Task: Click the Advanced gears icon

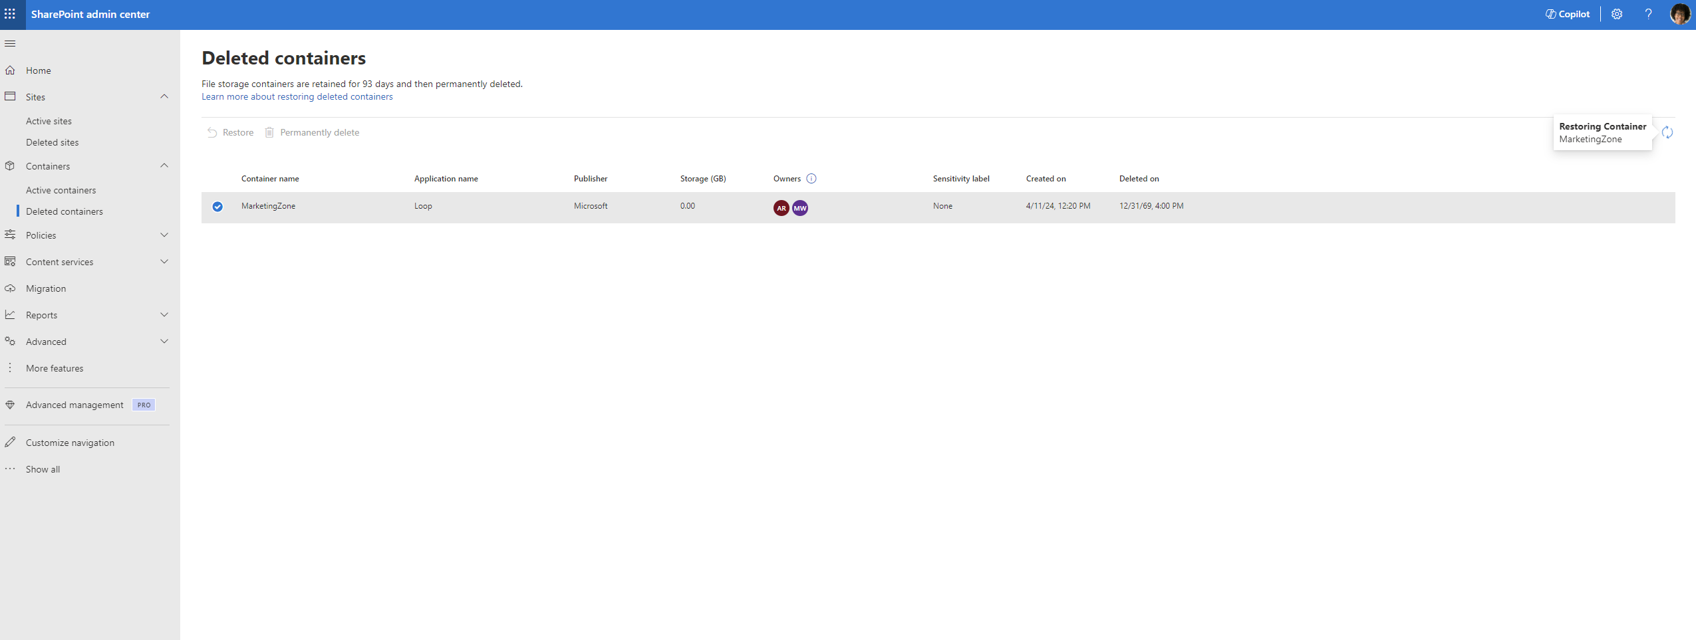Action: click(10, 341)
